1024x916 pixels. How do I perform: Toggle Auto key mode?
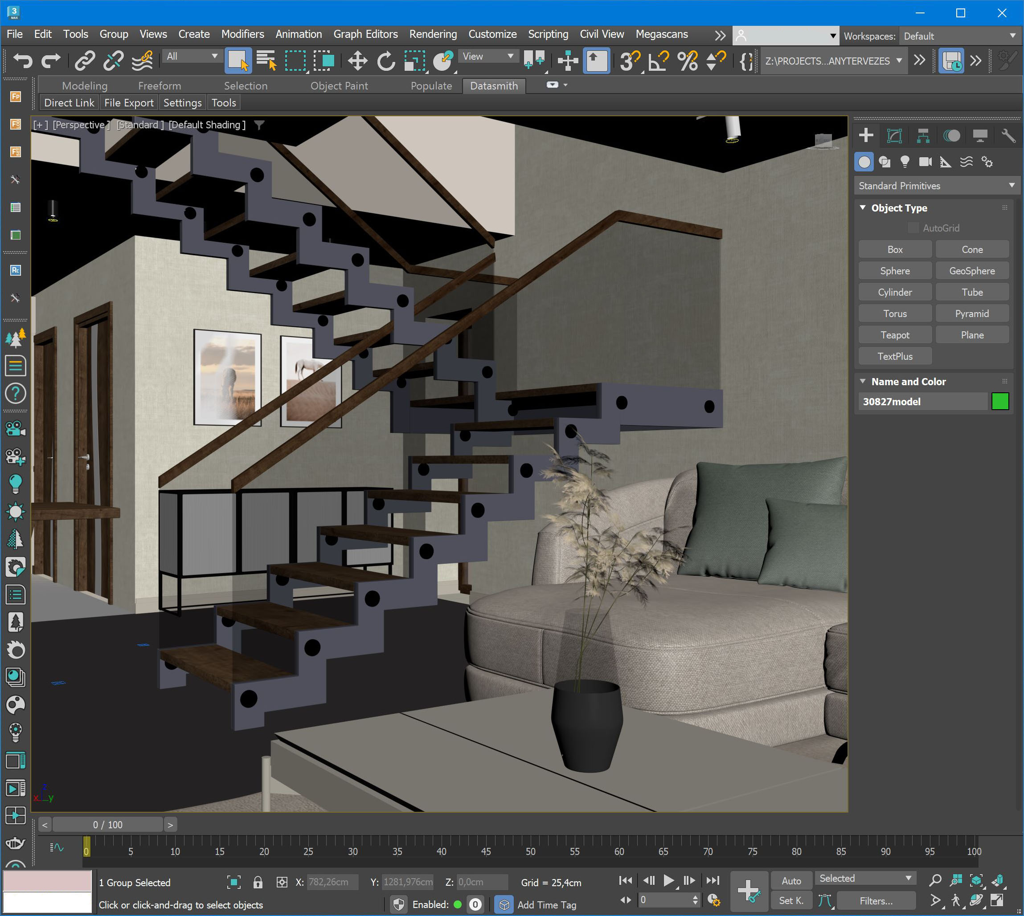(791, 881)
